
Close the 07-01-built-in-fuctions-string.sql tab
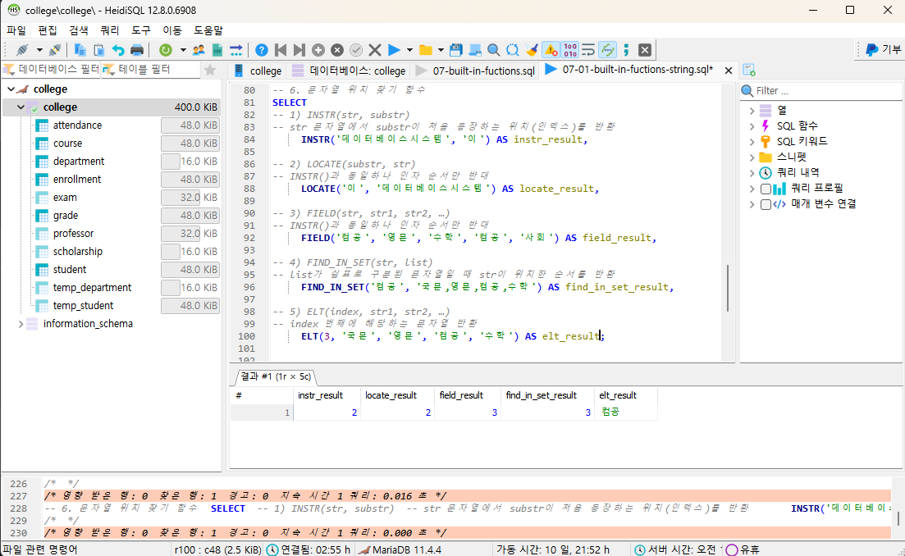(729, 71)
